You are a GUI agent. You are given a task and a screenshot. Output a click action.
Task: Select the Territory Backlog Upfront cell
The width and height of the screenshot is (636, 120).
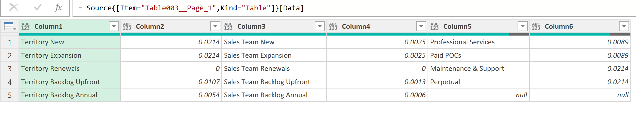70,82
